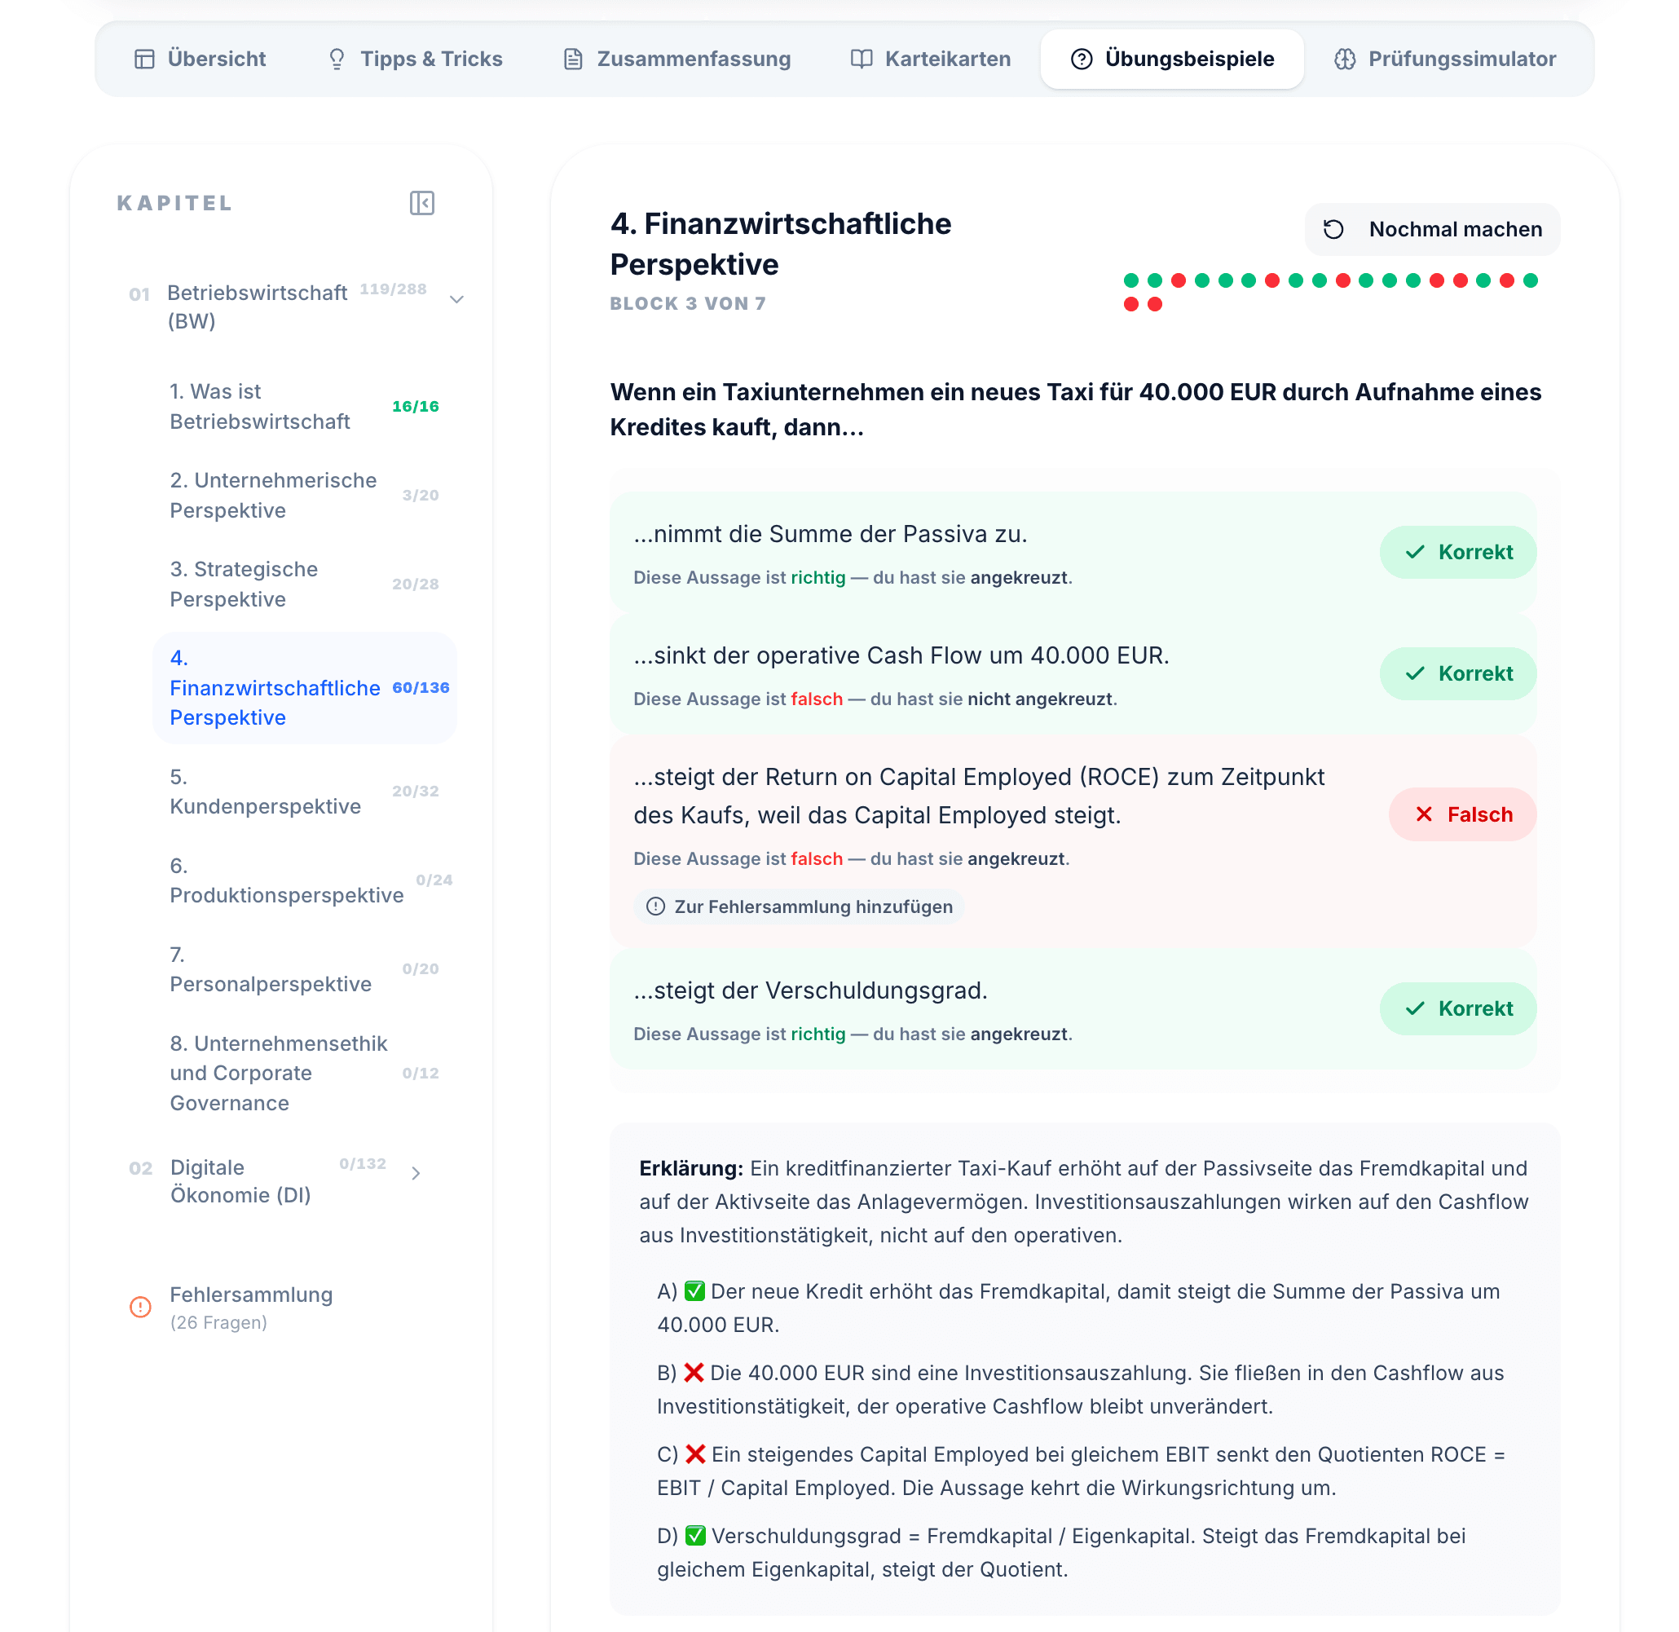
Task: Click the brain icon beside Prüfungssimulator
Action: point(1345,60)
